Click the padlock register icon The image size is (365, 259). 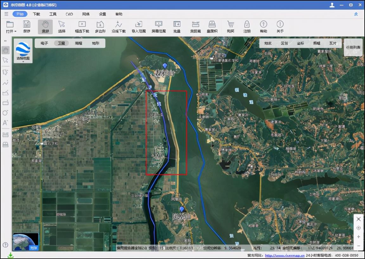click(247, 26)
